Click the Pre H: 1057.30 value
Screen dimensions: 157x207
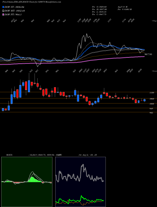pos(99,9)
